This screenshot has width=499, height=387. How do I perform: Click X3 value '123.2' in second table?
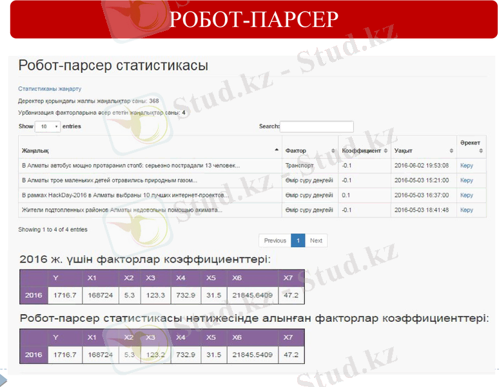(x=155, y=355)
